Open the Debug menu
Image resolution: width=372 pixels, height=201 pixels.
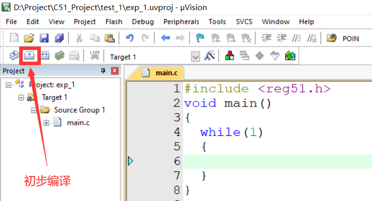pos(143,22)
